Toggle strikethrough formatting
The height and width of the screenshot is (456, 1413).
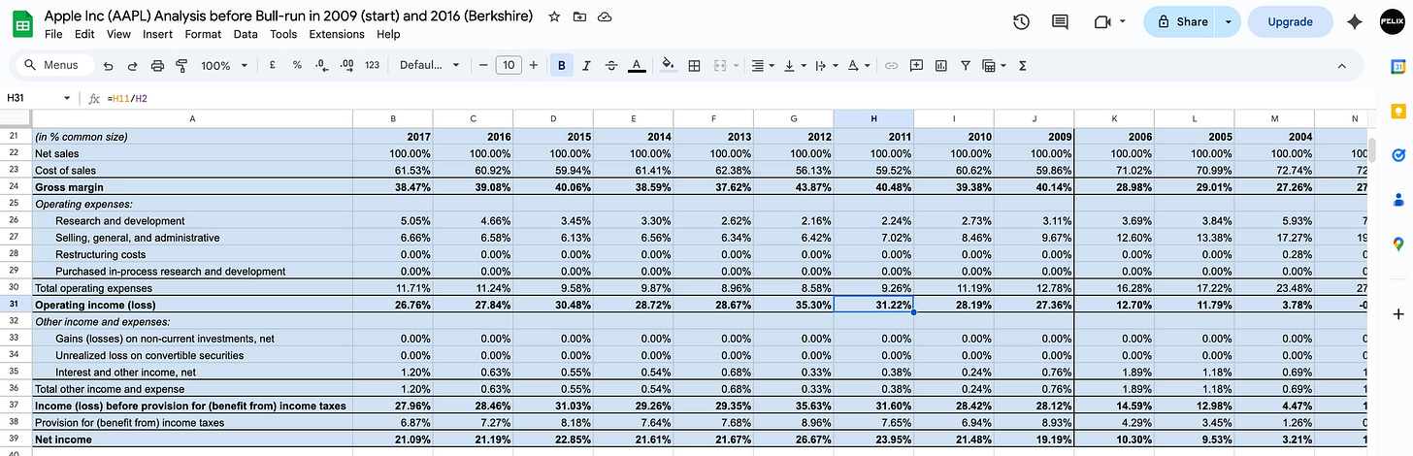[611, 66]
